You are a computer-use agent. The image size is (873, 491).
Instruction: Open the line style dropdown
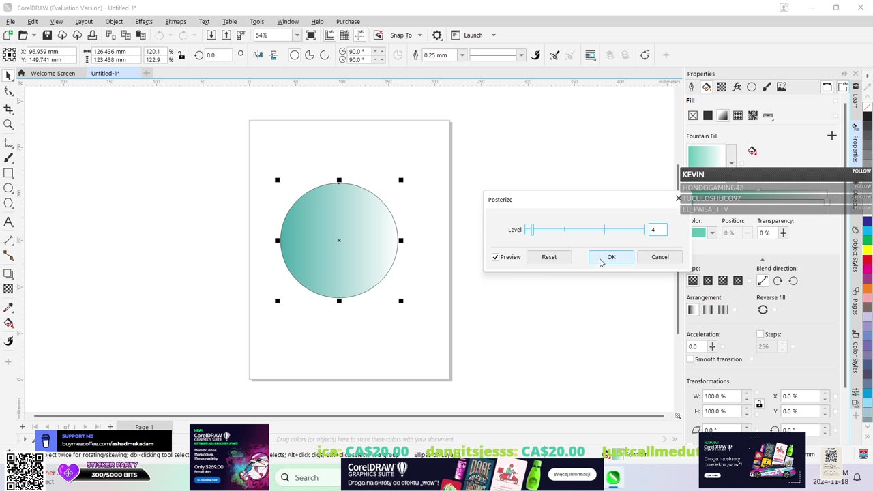(x=521, y=55)
